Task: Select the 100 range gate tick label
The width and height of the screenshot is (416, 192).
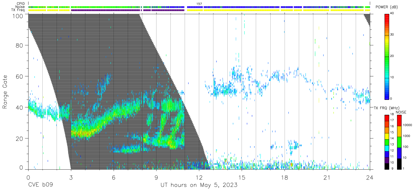Action: pyautogui.click(x=18, y=16)
